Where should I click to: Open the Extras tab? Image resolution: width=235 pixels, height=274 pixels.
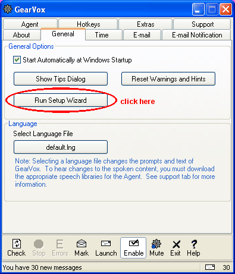145,24
